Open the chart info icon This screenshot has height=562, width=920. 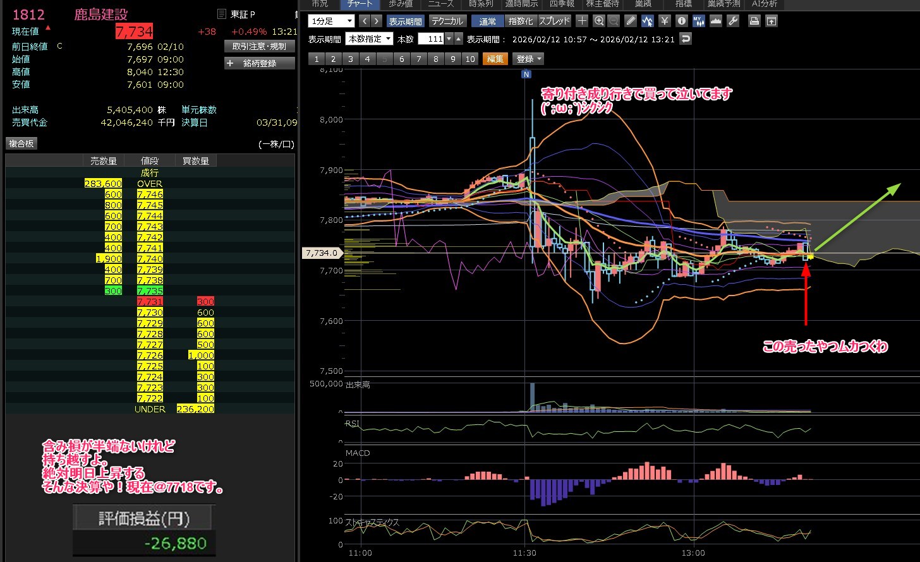[681, 21]
